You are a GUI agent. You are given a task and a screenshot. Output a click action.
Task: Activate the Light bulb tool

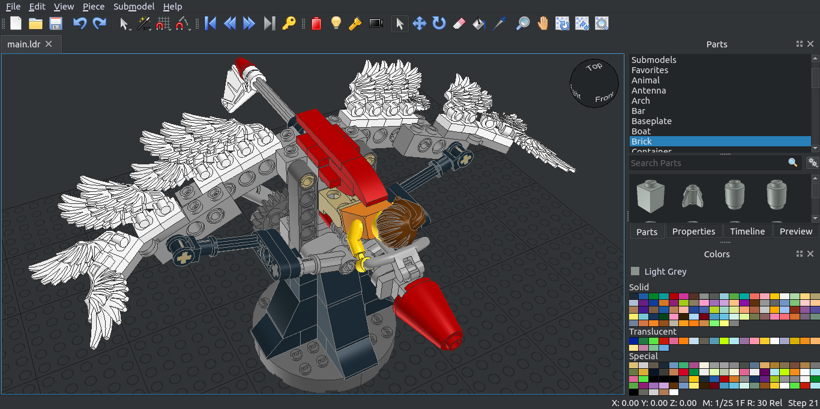pyautogui.click(x=336, y=23)
